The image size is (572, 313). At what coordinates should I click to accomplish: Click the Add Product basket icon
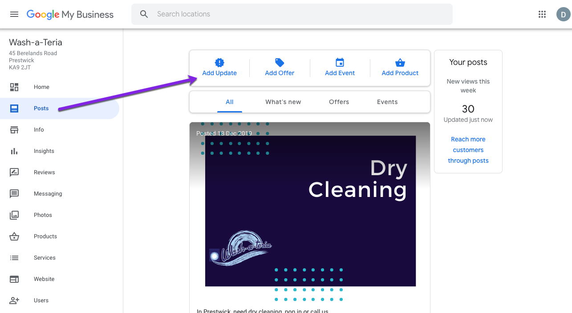tap(400, 63)
